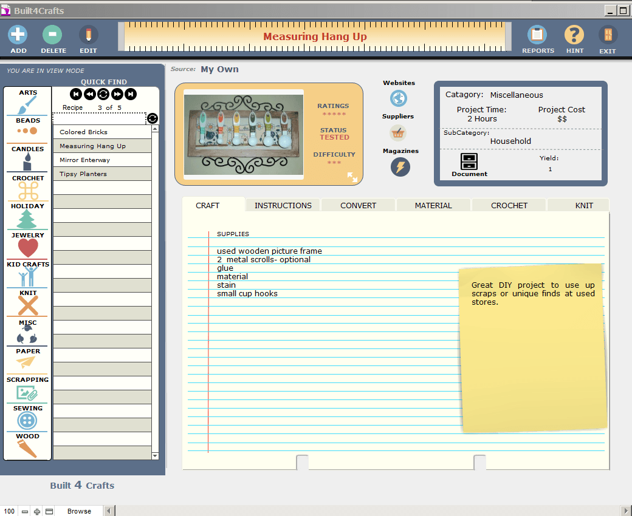Image resolution: width=632 pixels, height=516 pixels.
Task: Click the Hint question mark icon
Action: point(574,35)
